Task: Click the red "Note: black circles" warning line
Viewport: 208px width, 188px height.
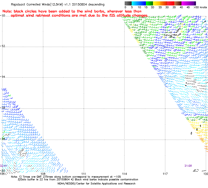Action: pos(72,11)
